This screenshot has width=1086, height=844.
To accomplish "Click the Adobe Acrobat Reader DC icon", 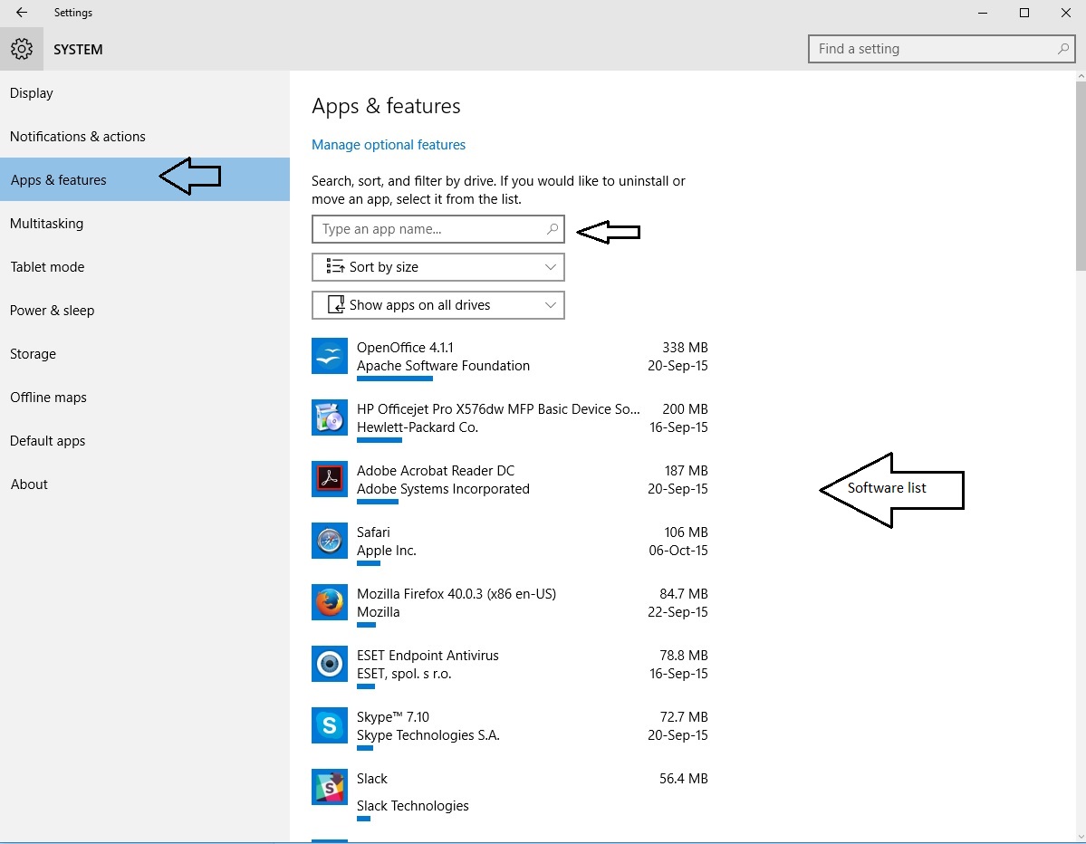I will coord(329,479).
